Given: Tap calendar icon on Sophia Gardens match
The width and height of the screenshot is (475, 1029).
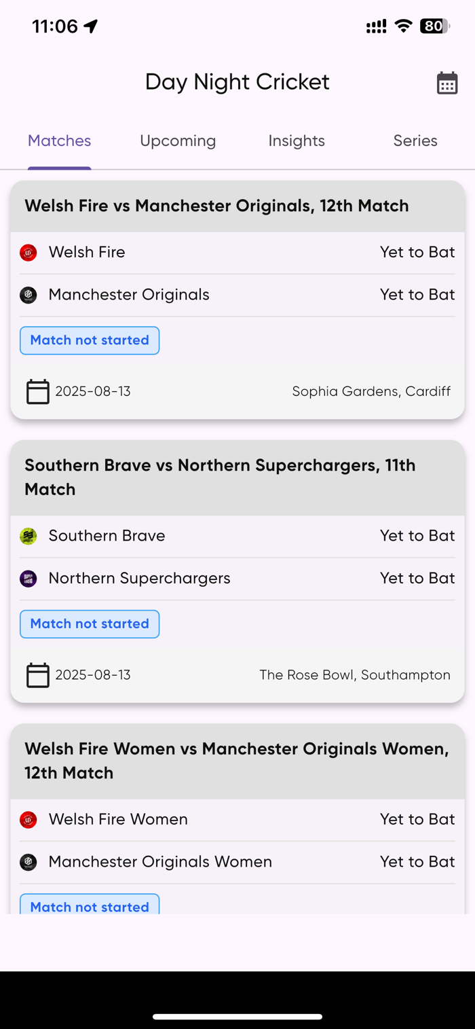Looking at the screenshot, I should [x=37, y=392].
